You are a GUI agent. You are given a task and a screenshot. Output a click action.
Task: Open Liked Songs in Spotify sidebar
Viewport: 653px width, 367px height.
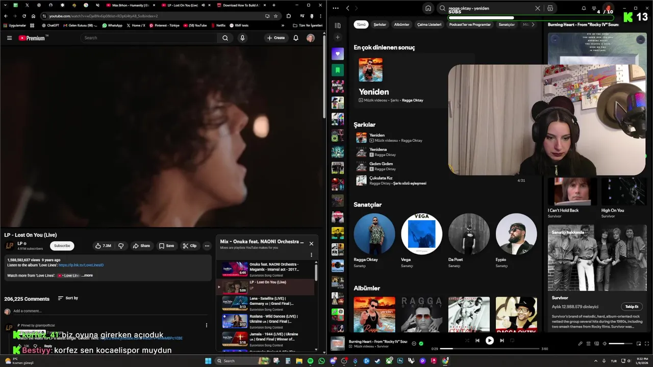pyautogui.click(x=338, y=54)
